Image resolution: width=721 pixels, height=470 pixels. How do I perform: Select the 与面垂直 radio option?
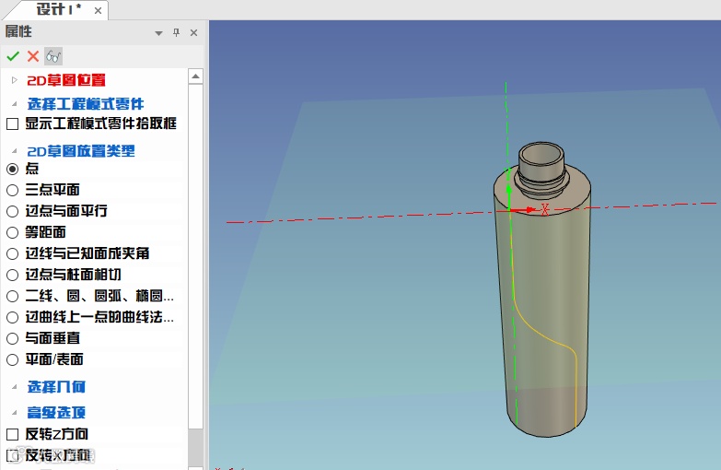pyautogui.click(x=12, y=338)
